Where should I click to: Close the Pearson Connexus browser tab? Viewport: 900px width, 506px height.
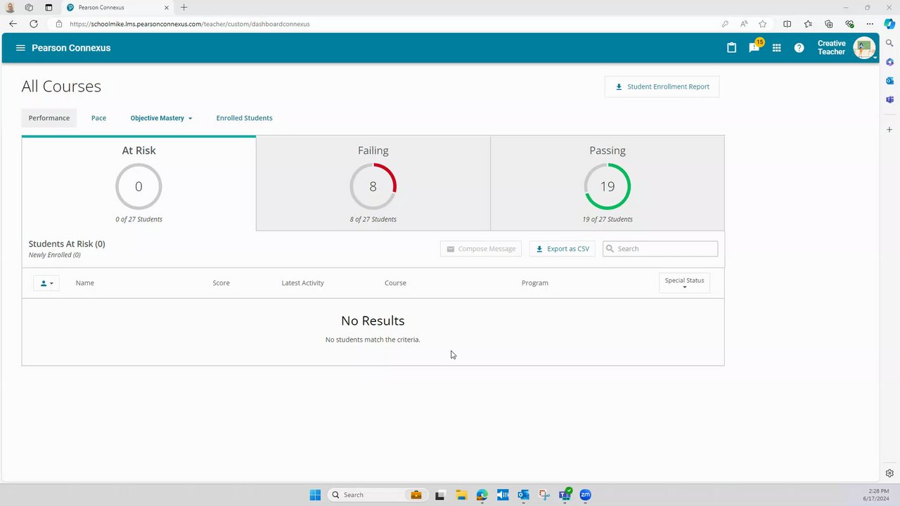pos(168,8)
